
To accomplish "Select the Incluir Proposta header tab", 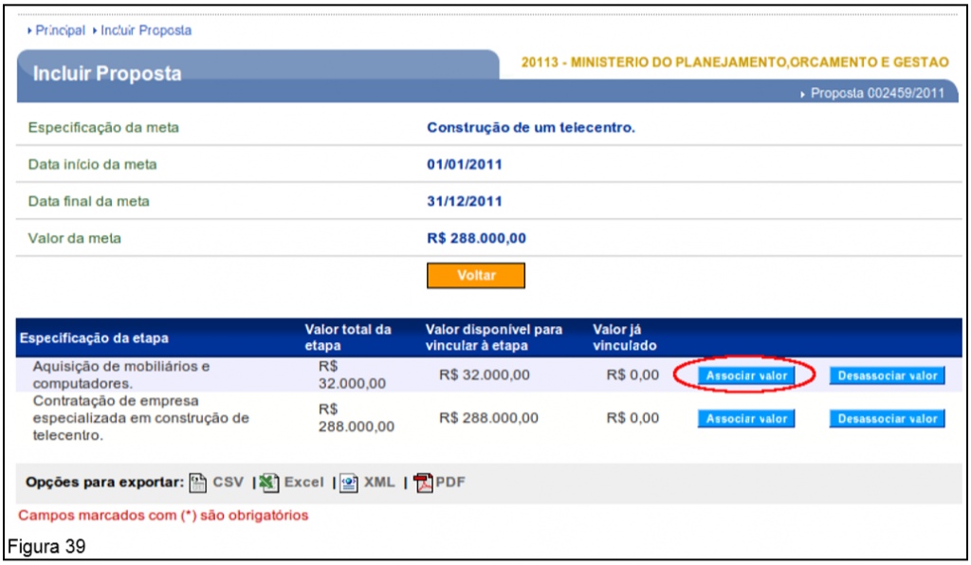I will (x=107, y=73).
